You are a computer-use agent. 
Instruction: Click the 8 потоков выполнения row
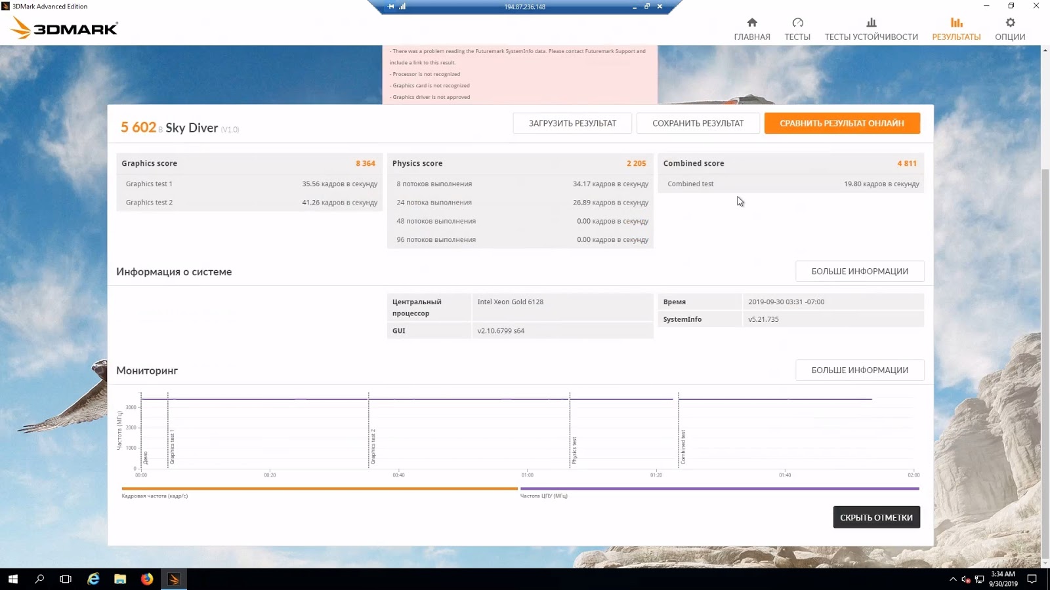(520, 184)
